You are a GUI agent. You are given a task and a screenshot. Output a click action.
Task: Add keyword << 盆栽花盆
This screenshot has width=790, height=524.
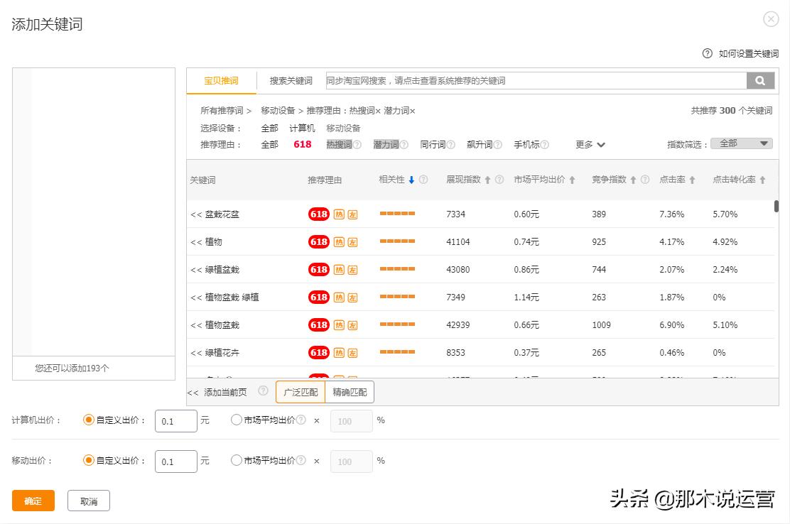pyautogui.click(x=215, y=214)
